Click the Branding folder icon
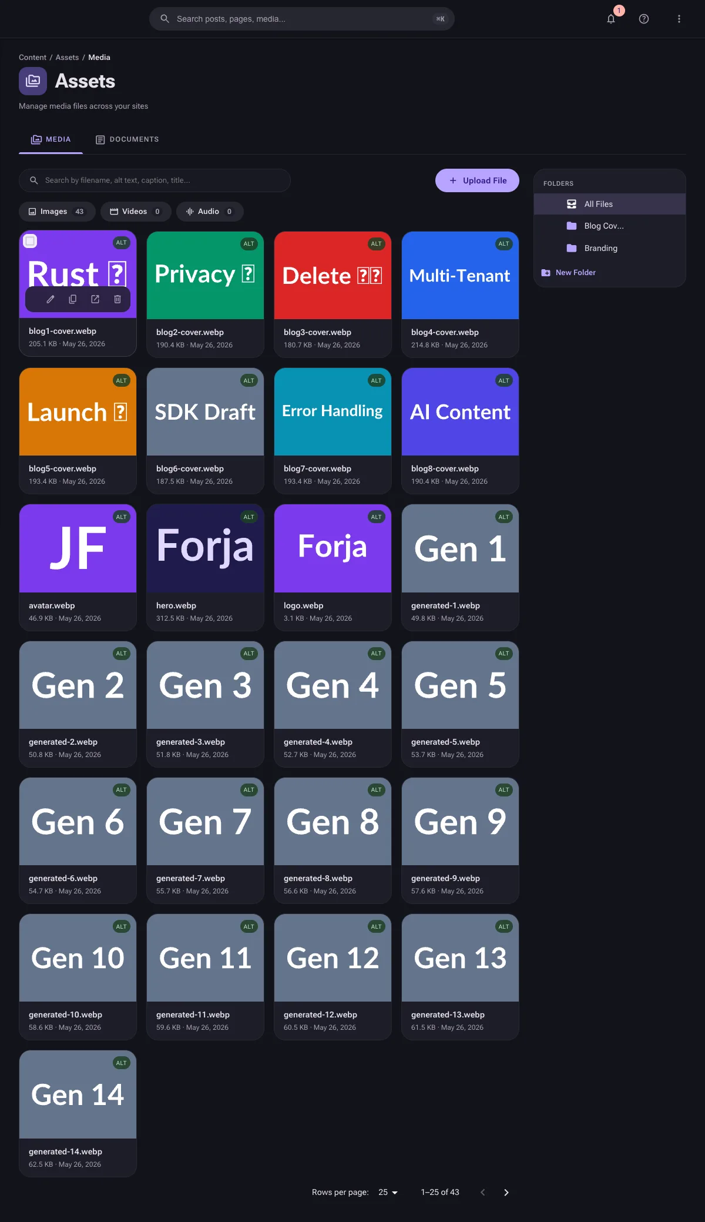This screenshot has height=1222, width=705. tap(572, 248)
